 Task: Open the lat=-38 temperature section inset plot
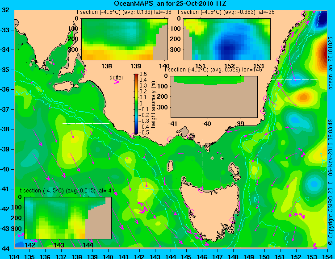pos(125,39)
